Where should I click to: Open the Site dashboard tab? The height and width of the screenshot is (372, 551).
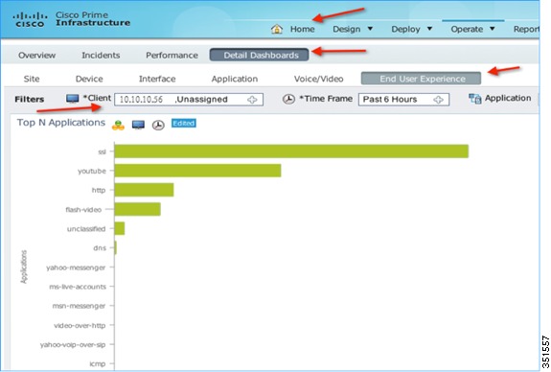point(32,79)
